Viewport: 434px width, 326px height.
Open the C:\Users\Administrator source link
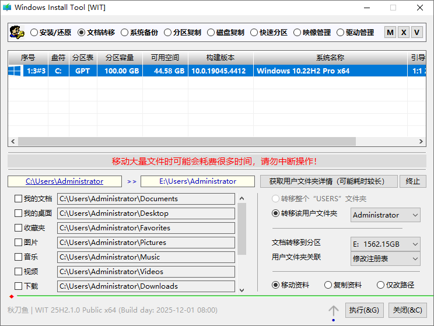click(65, 181)
